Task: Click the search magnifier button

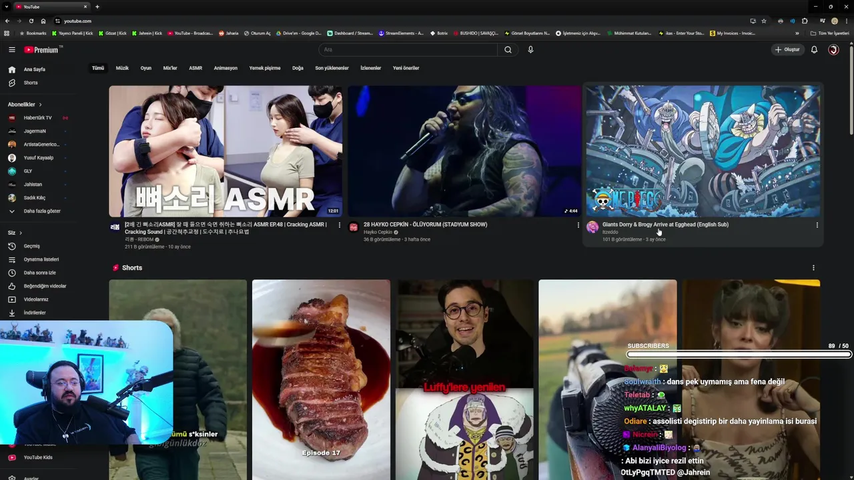Action: [x=508, y=49]
